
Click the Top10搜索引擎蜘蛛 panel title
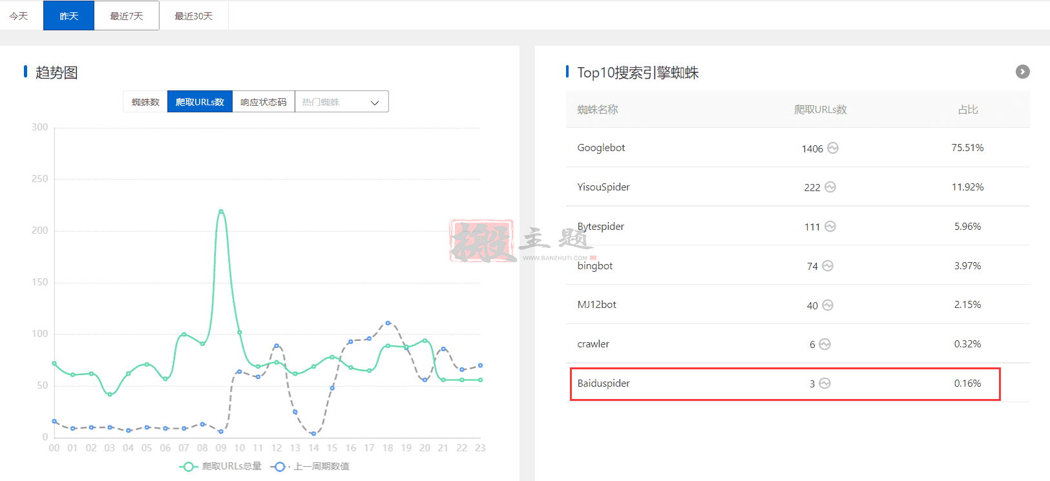(x=638, y=72)
